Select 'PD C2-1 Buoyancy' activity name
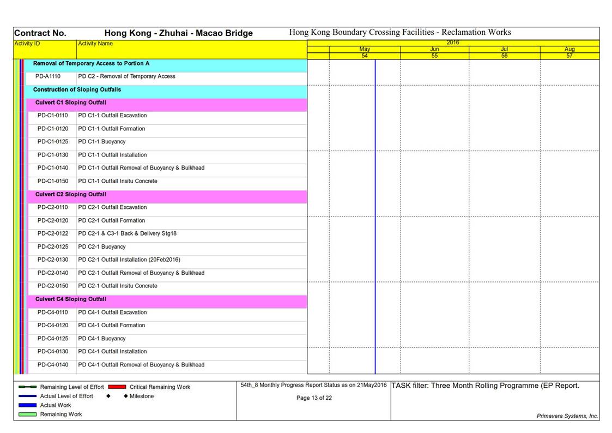This screenshot has height=433, width=612. coord(102,246)
